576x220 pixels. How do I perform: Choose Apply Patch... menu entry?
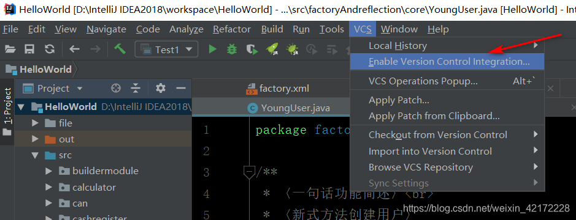[447, 100]
